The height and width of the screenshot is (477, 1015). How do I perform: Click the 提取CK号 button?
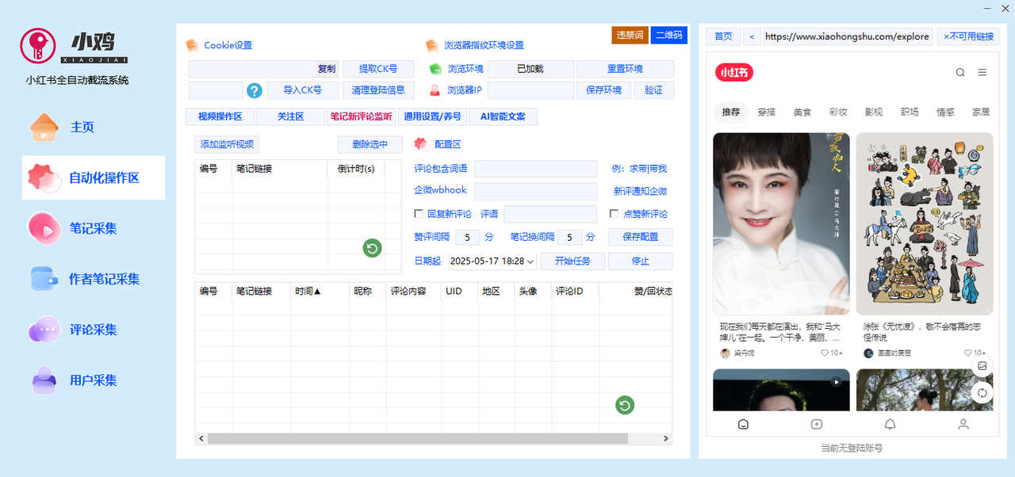coord(378,69)
